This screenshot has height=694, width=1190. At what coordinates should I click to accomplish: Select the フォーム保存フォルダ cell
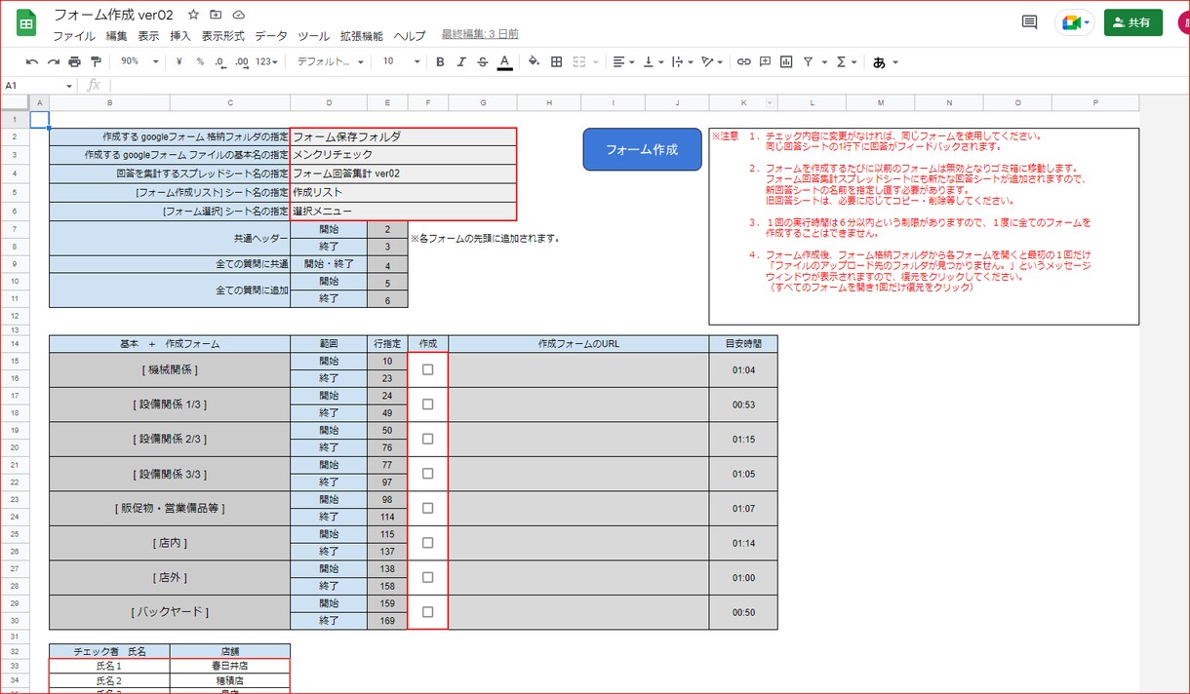pos(403,137)
